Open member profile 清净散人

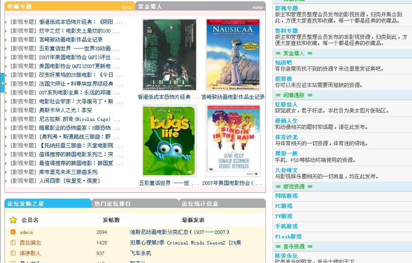[x=30, y=253]
